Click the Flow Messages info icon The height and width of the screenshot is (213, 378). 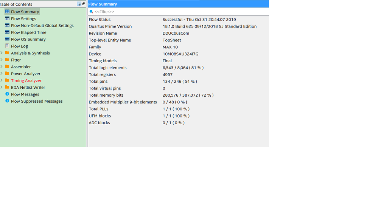click(x=7, y=94)
